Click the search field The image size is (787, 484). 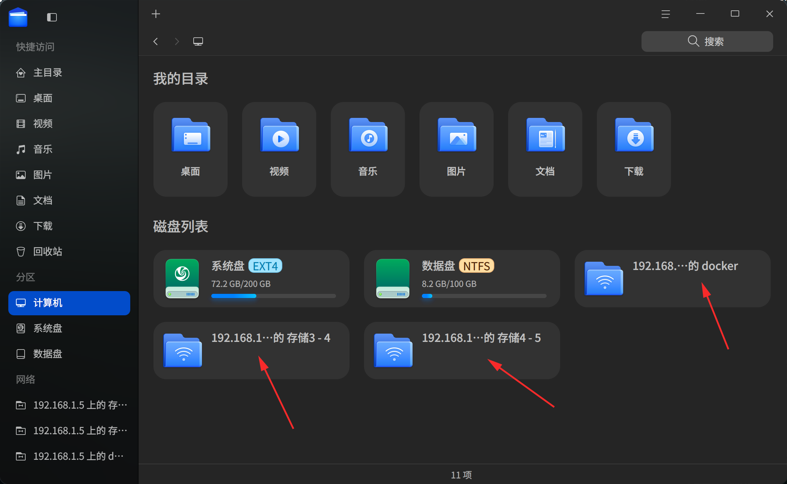(x=707, y=41)
